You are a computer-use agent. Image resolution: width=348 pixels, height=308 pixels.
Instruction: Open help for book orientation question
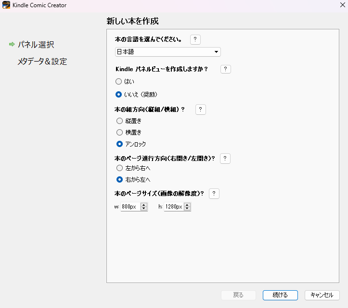pyautogui.click(x=201, y=110)
